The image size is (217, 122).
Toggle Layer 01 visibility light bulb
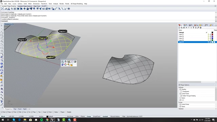(x=208, y=35)
